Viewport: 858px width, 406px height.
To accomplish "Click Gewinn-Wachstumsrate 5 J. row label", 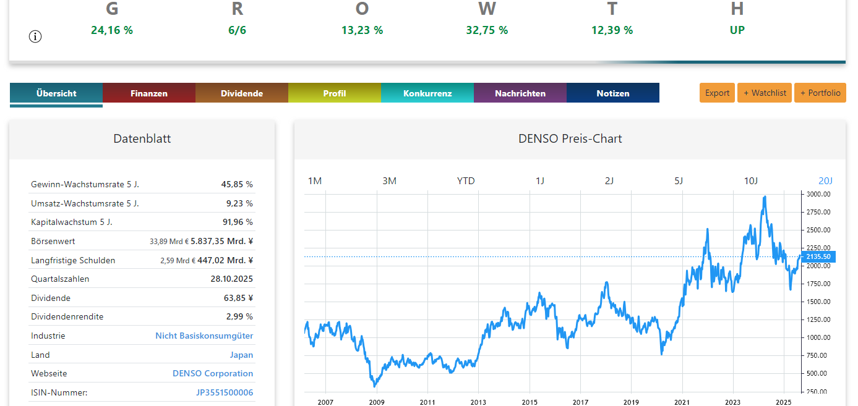I will click(x=85, y=184).
